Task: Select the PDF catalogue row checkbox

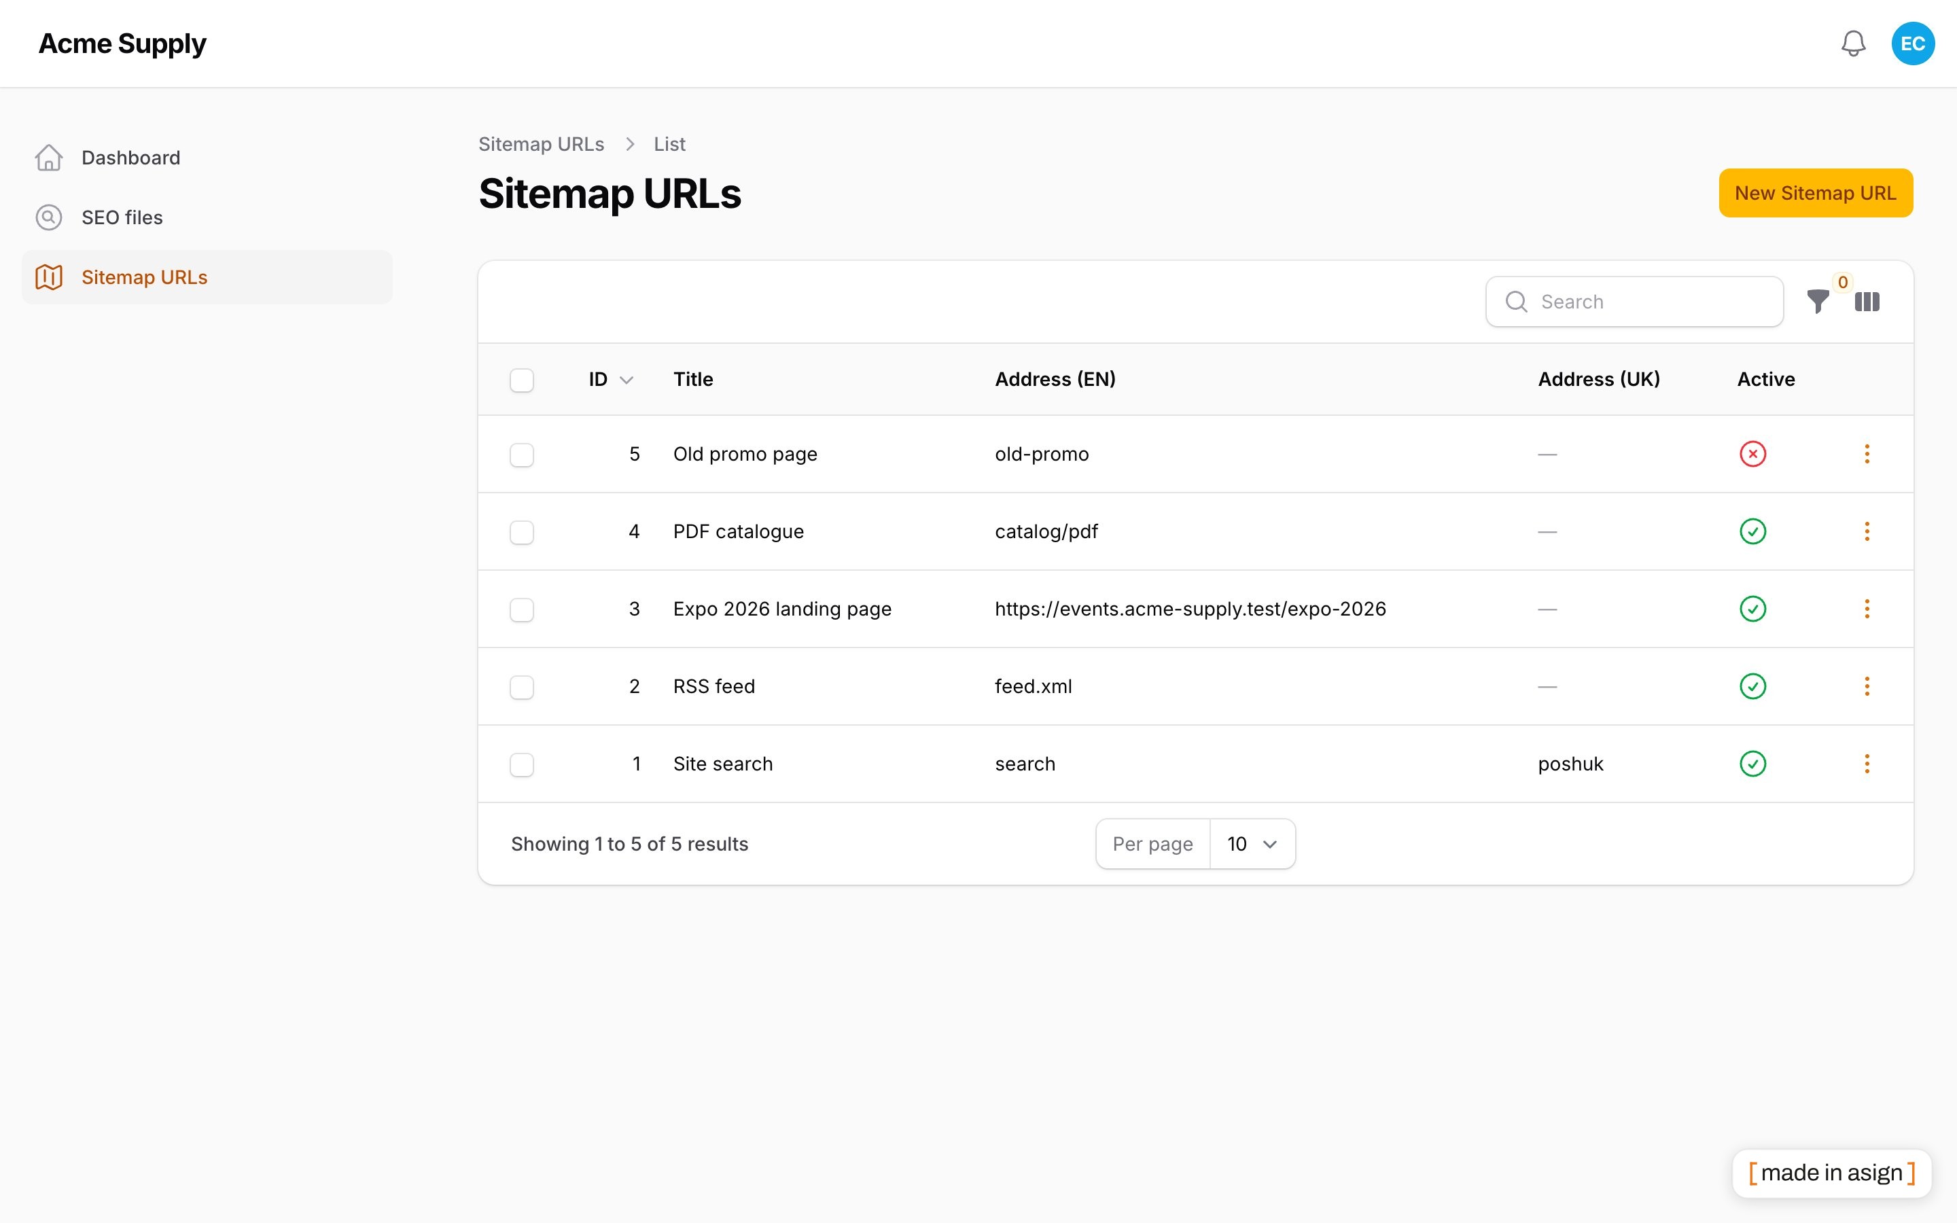Action: 522,532
